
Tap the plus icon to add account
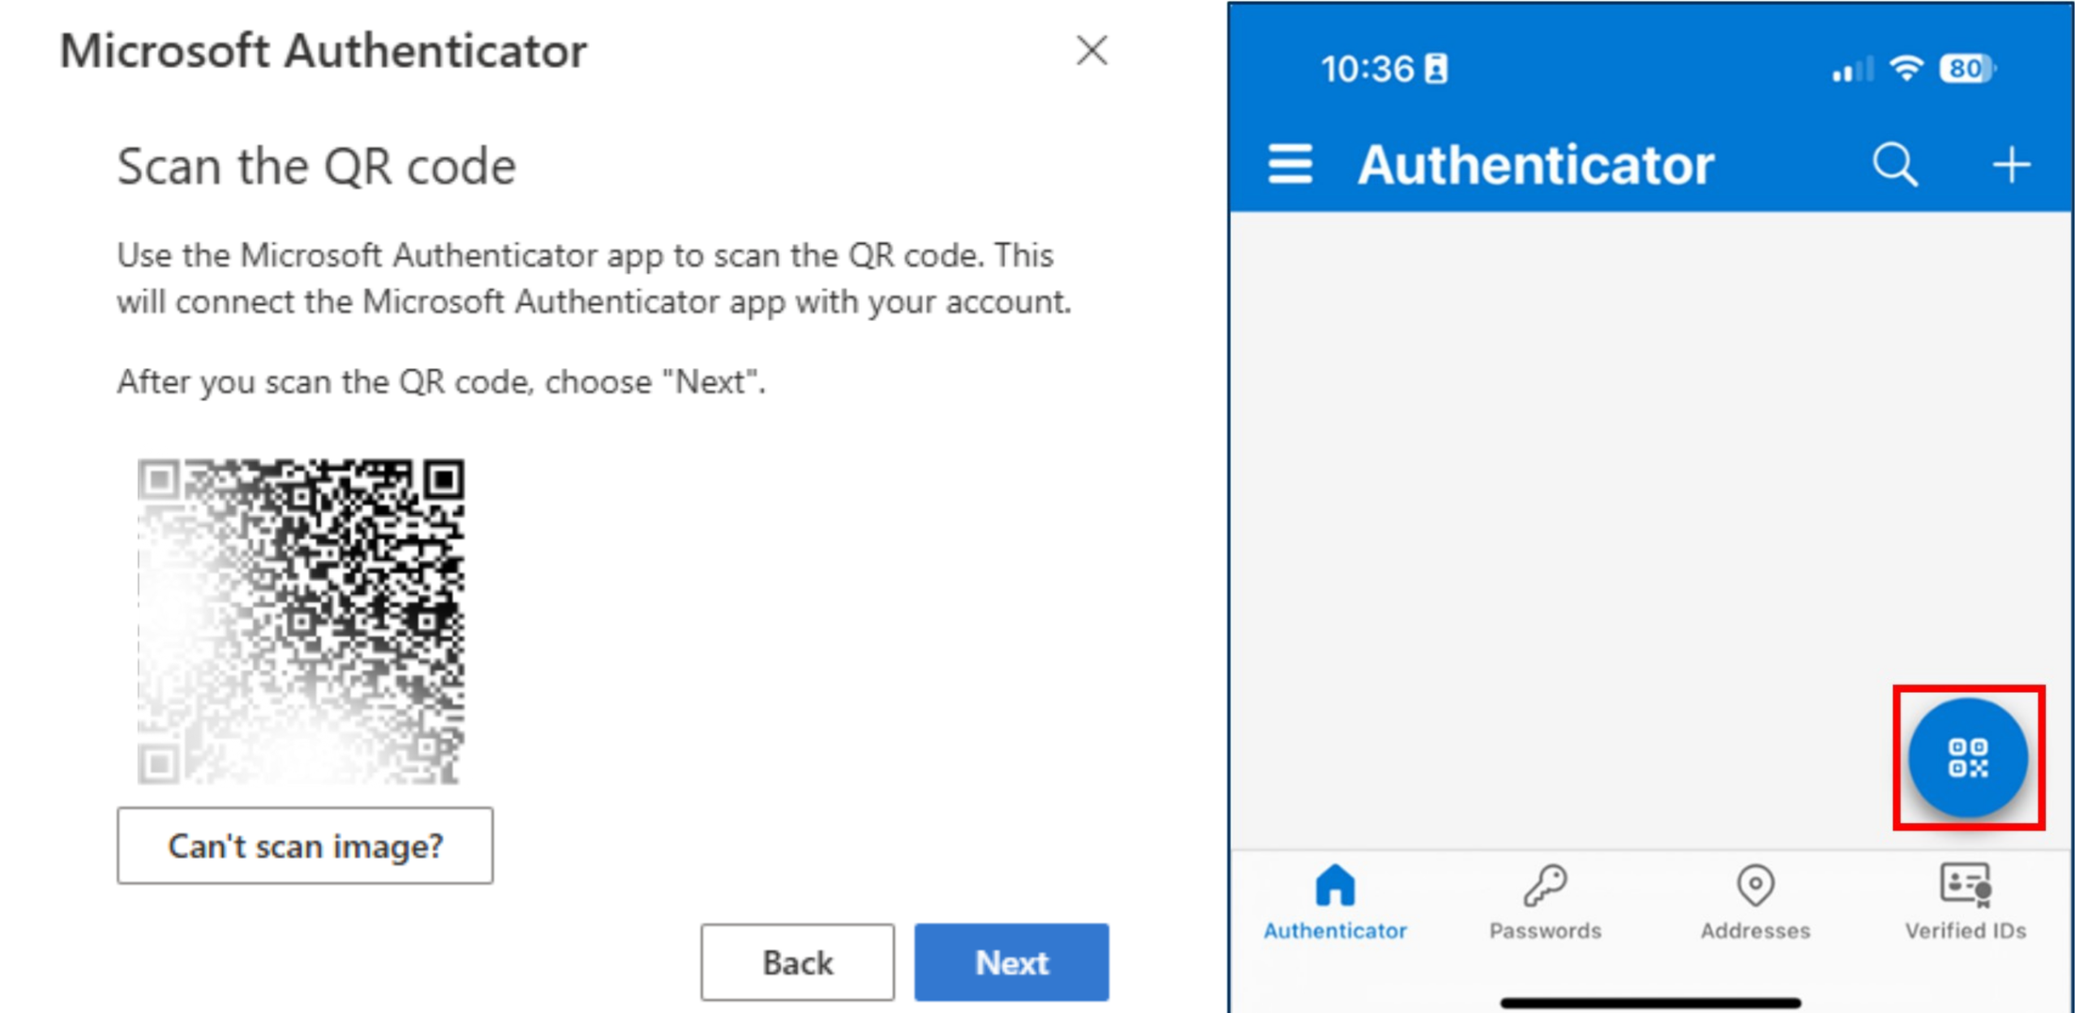coord(2011,165)
